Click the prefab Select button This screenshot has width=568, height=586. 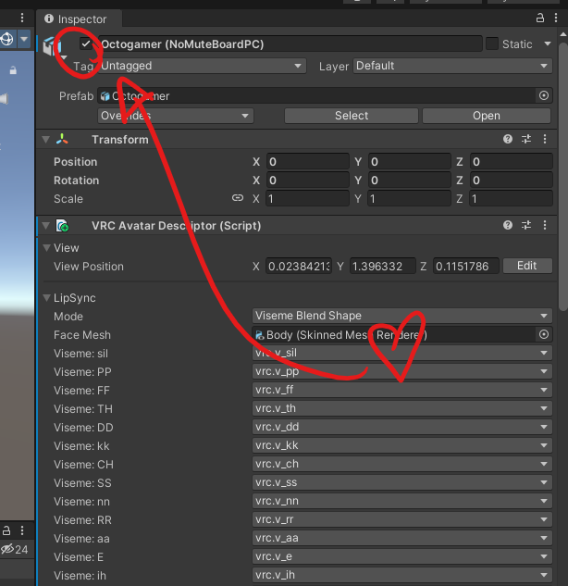352,116
